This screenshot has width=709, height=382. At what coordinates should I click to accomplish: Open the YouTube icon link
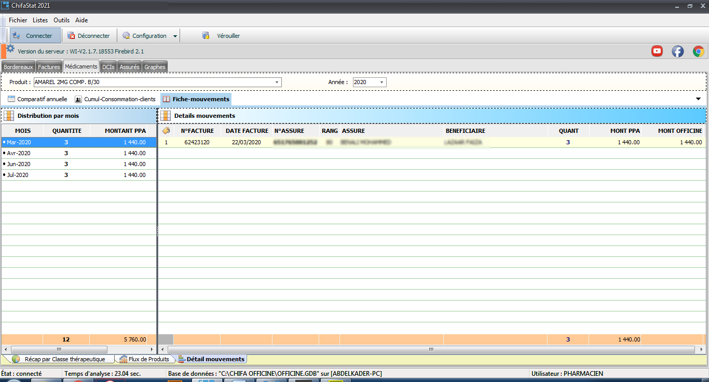pos(657,51)
